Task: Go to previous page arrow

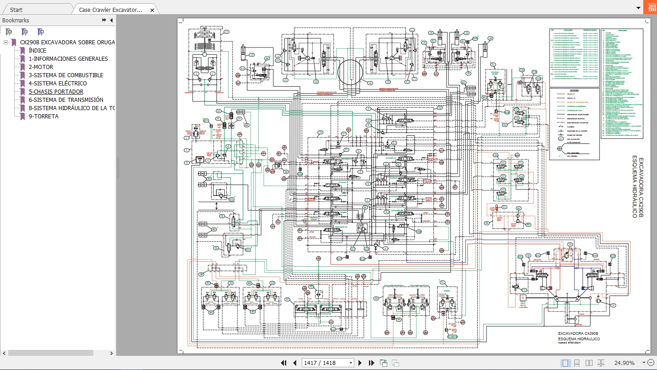Action: 295,363
